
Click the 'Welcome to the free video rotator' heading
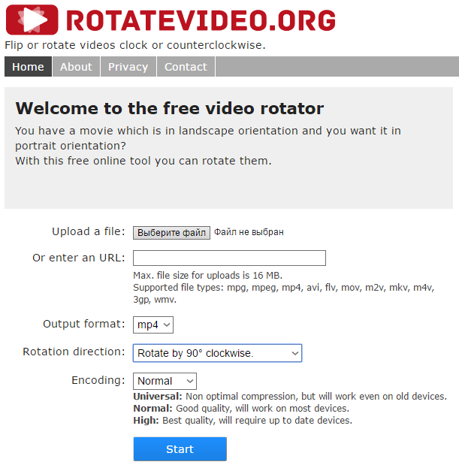coord(170,108)
